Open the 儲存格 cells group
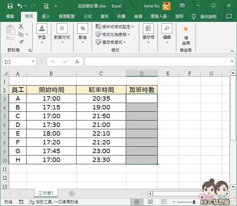Viewport: 237px width, 206px height. coord(148,34)
